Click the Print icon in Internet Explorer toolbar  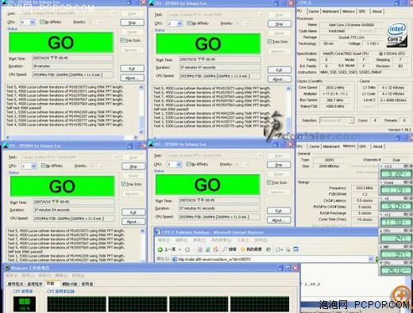tap(288, 250)
